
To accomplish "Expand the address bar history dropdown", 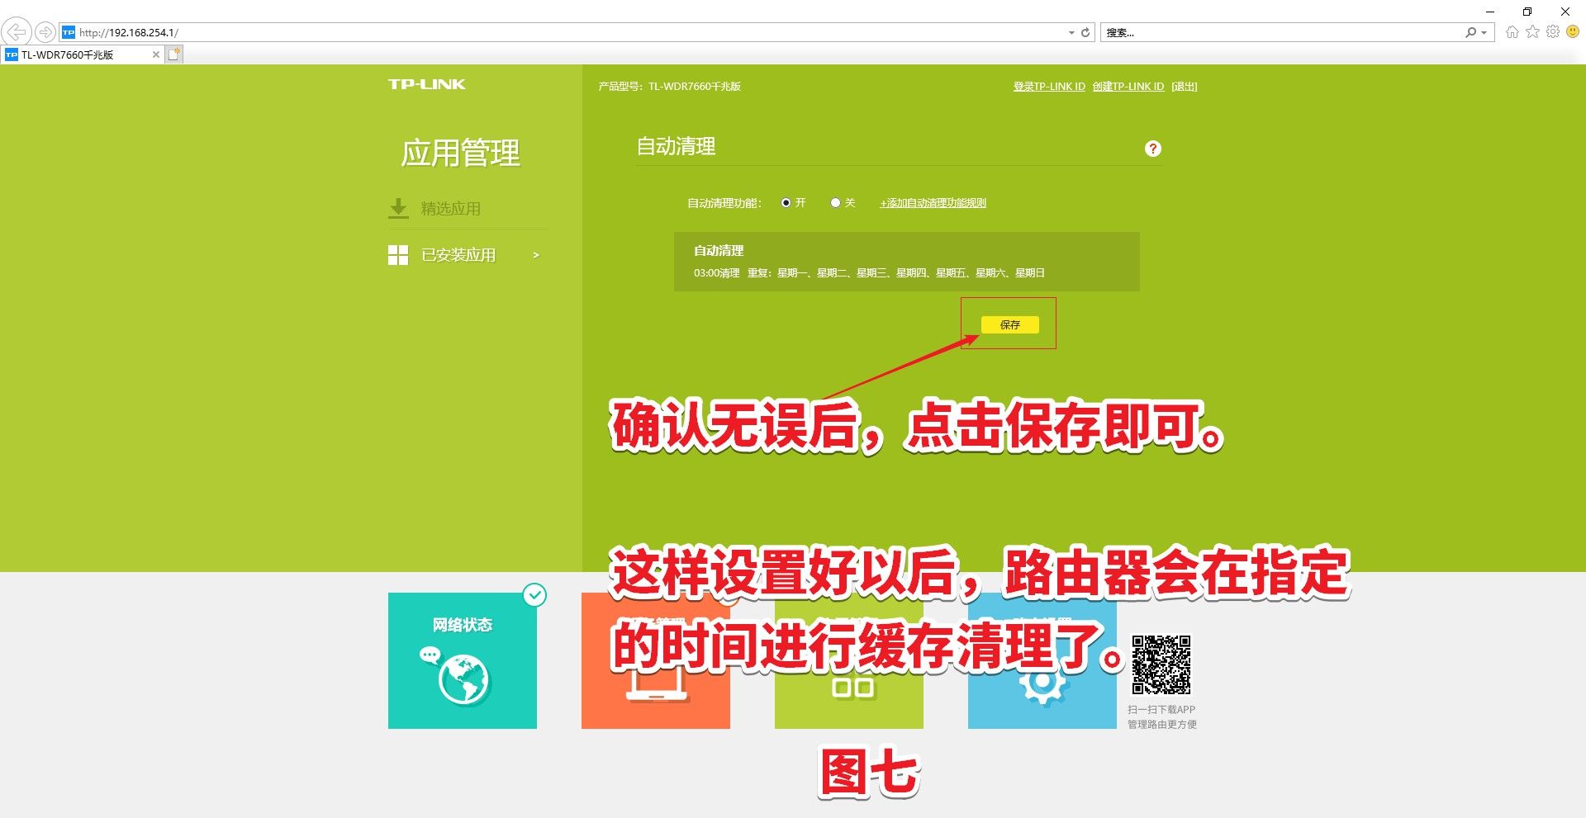I will (x=1071, y=33).
